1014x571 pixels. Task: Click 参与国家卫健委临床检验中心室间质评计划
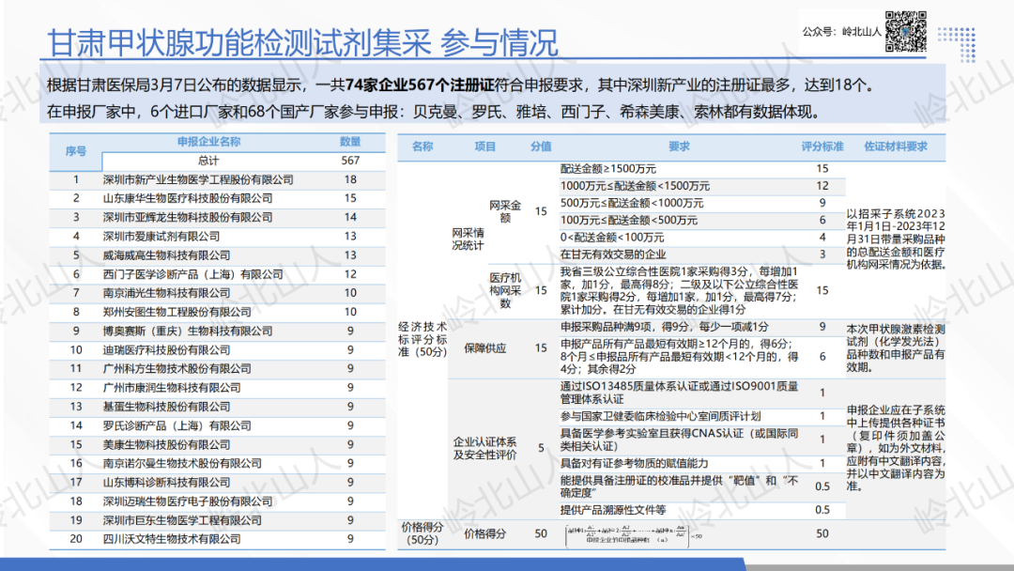[x=660, y=416]
